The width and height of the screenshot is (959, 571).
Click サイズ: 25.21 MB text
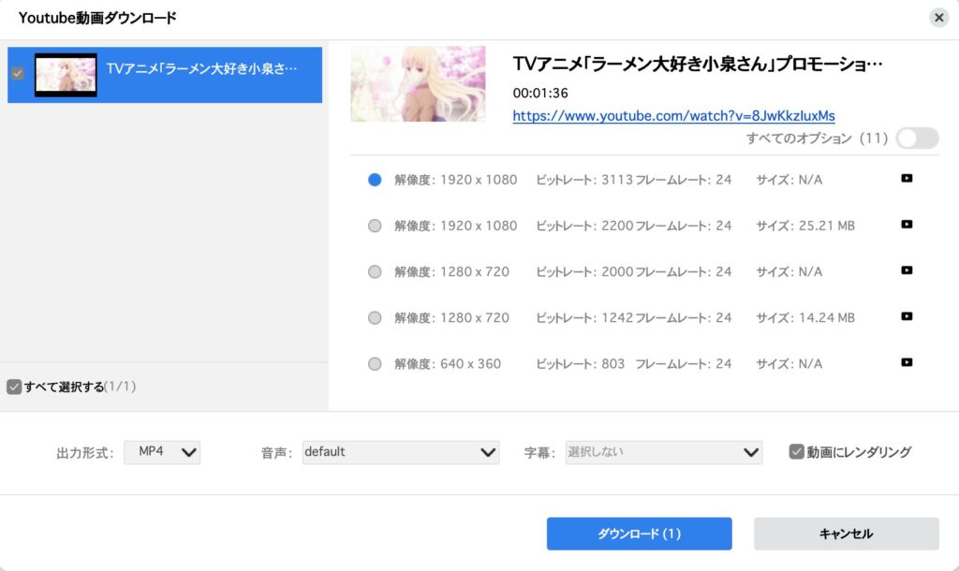tap(805, 226)
